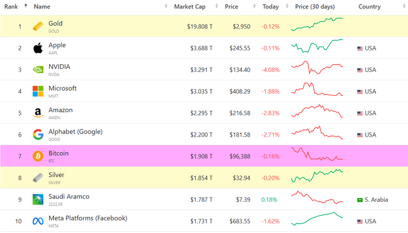Click Gold market cap $19.808 T
The width and height of the screenshot is (408, 233).
[200, 26]
